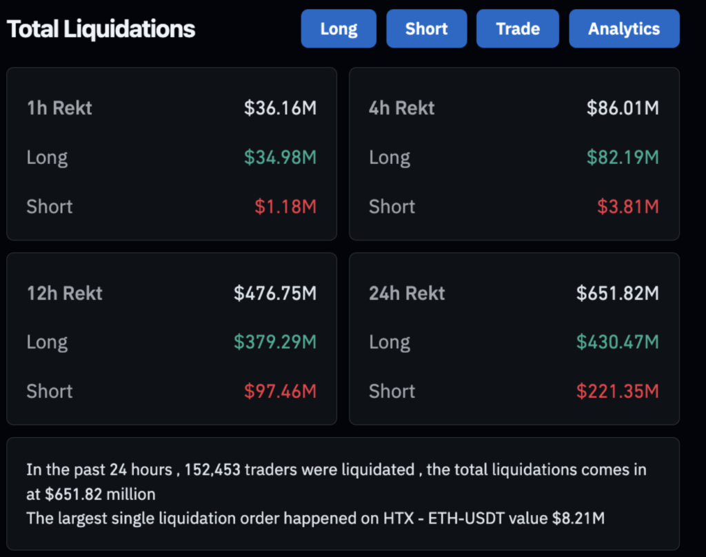Click the 12h Long value $379.29M
This screenshot has width=706, height=557.
[x=275, y=342]
